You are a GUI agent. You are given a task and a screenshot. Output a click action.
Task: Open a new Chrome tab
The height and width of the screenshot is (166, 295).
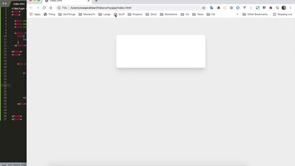(x=96, y=1)
